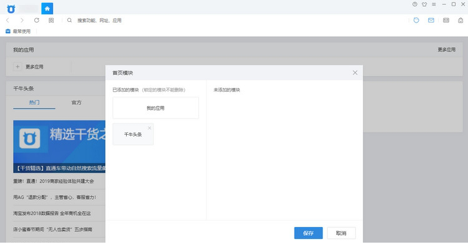Image resolution: width=468 pixels, height=252 pixels.
Task: Switch to the 官方 tab
Action: [76, 102]
